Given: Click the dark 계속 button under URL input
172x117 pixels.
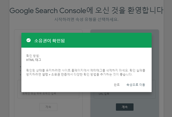Looking at the screenshot, I should (x=125, y=107).
